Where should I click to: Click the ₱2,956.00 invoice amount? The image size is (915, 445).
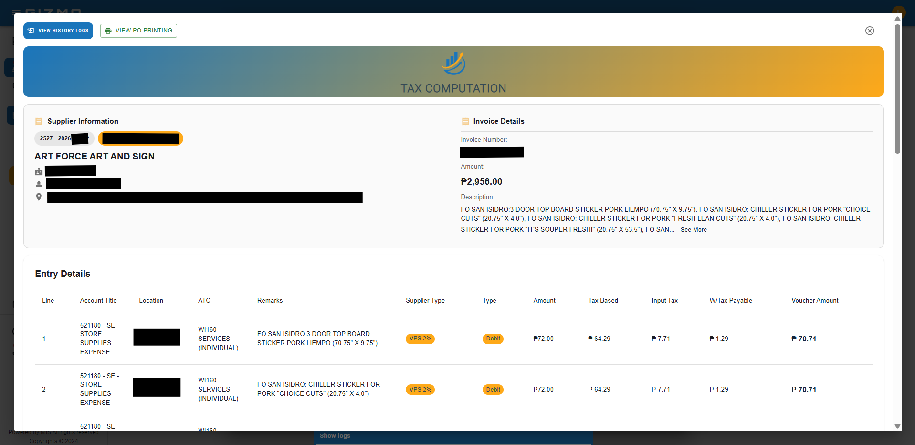pos(481,182)
